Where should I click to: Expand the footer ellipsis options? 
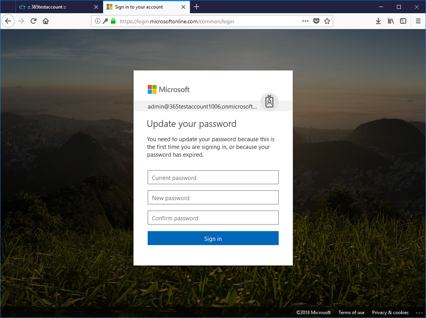click(x=419, y=313)
